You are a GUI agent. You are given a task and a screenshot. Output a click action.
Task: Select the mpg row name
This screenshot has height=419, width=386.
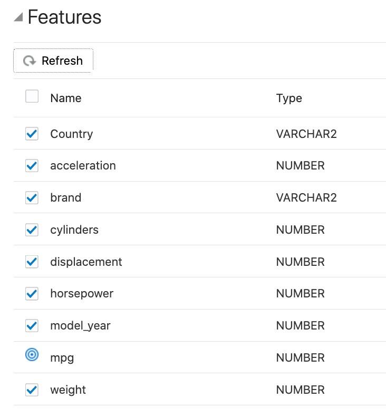click(x=62, y=358)
